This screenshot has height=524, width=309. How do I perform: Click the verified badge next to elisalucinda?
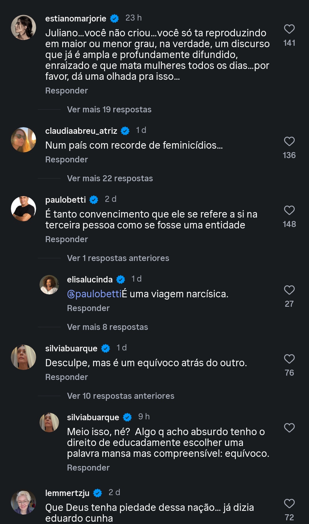tap(121, 280)
